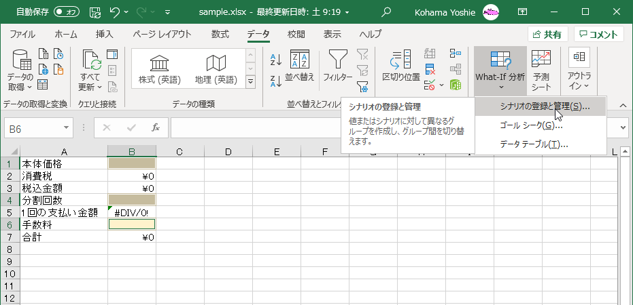
Task: Expand the data types gallery
Action: (250, 81)
